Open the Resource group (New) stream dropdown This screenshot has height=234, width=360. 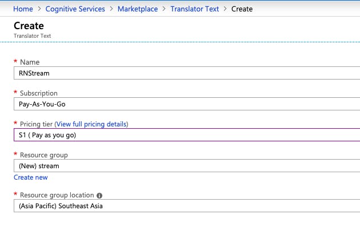coord(186,166)
